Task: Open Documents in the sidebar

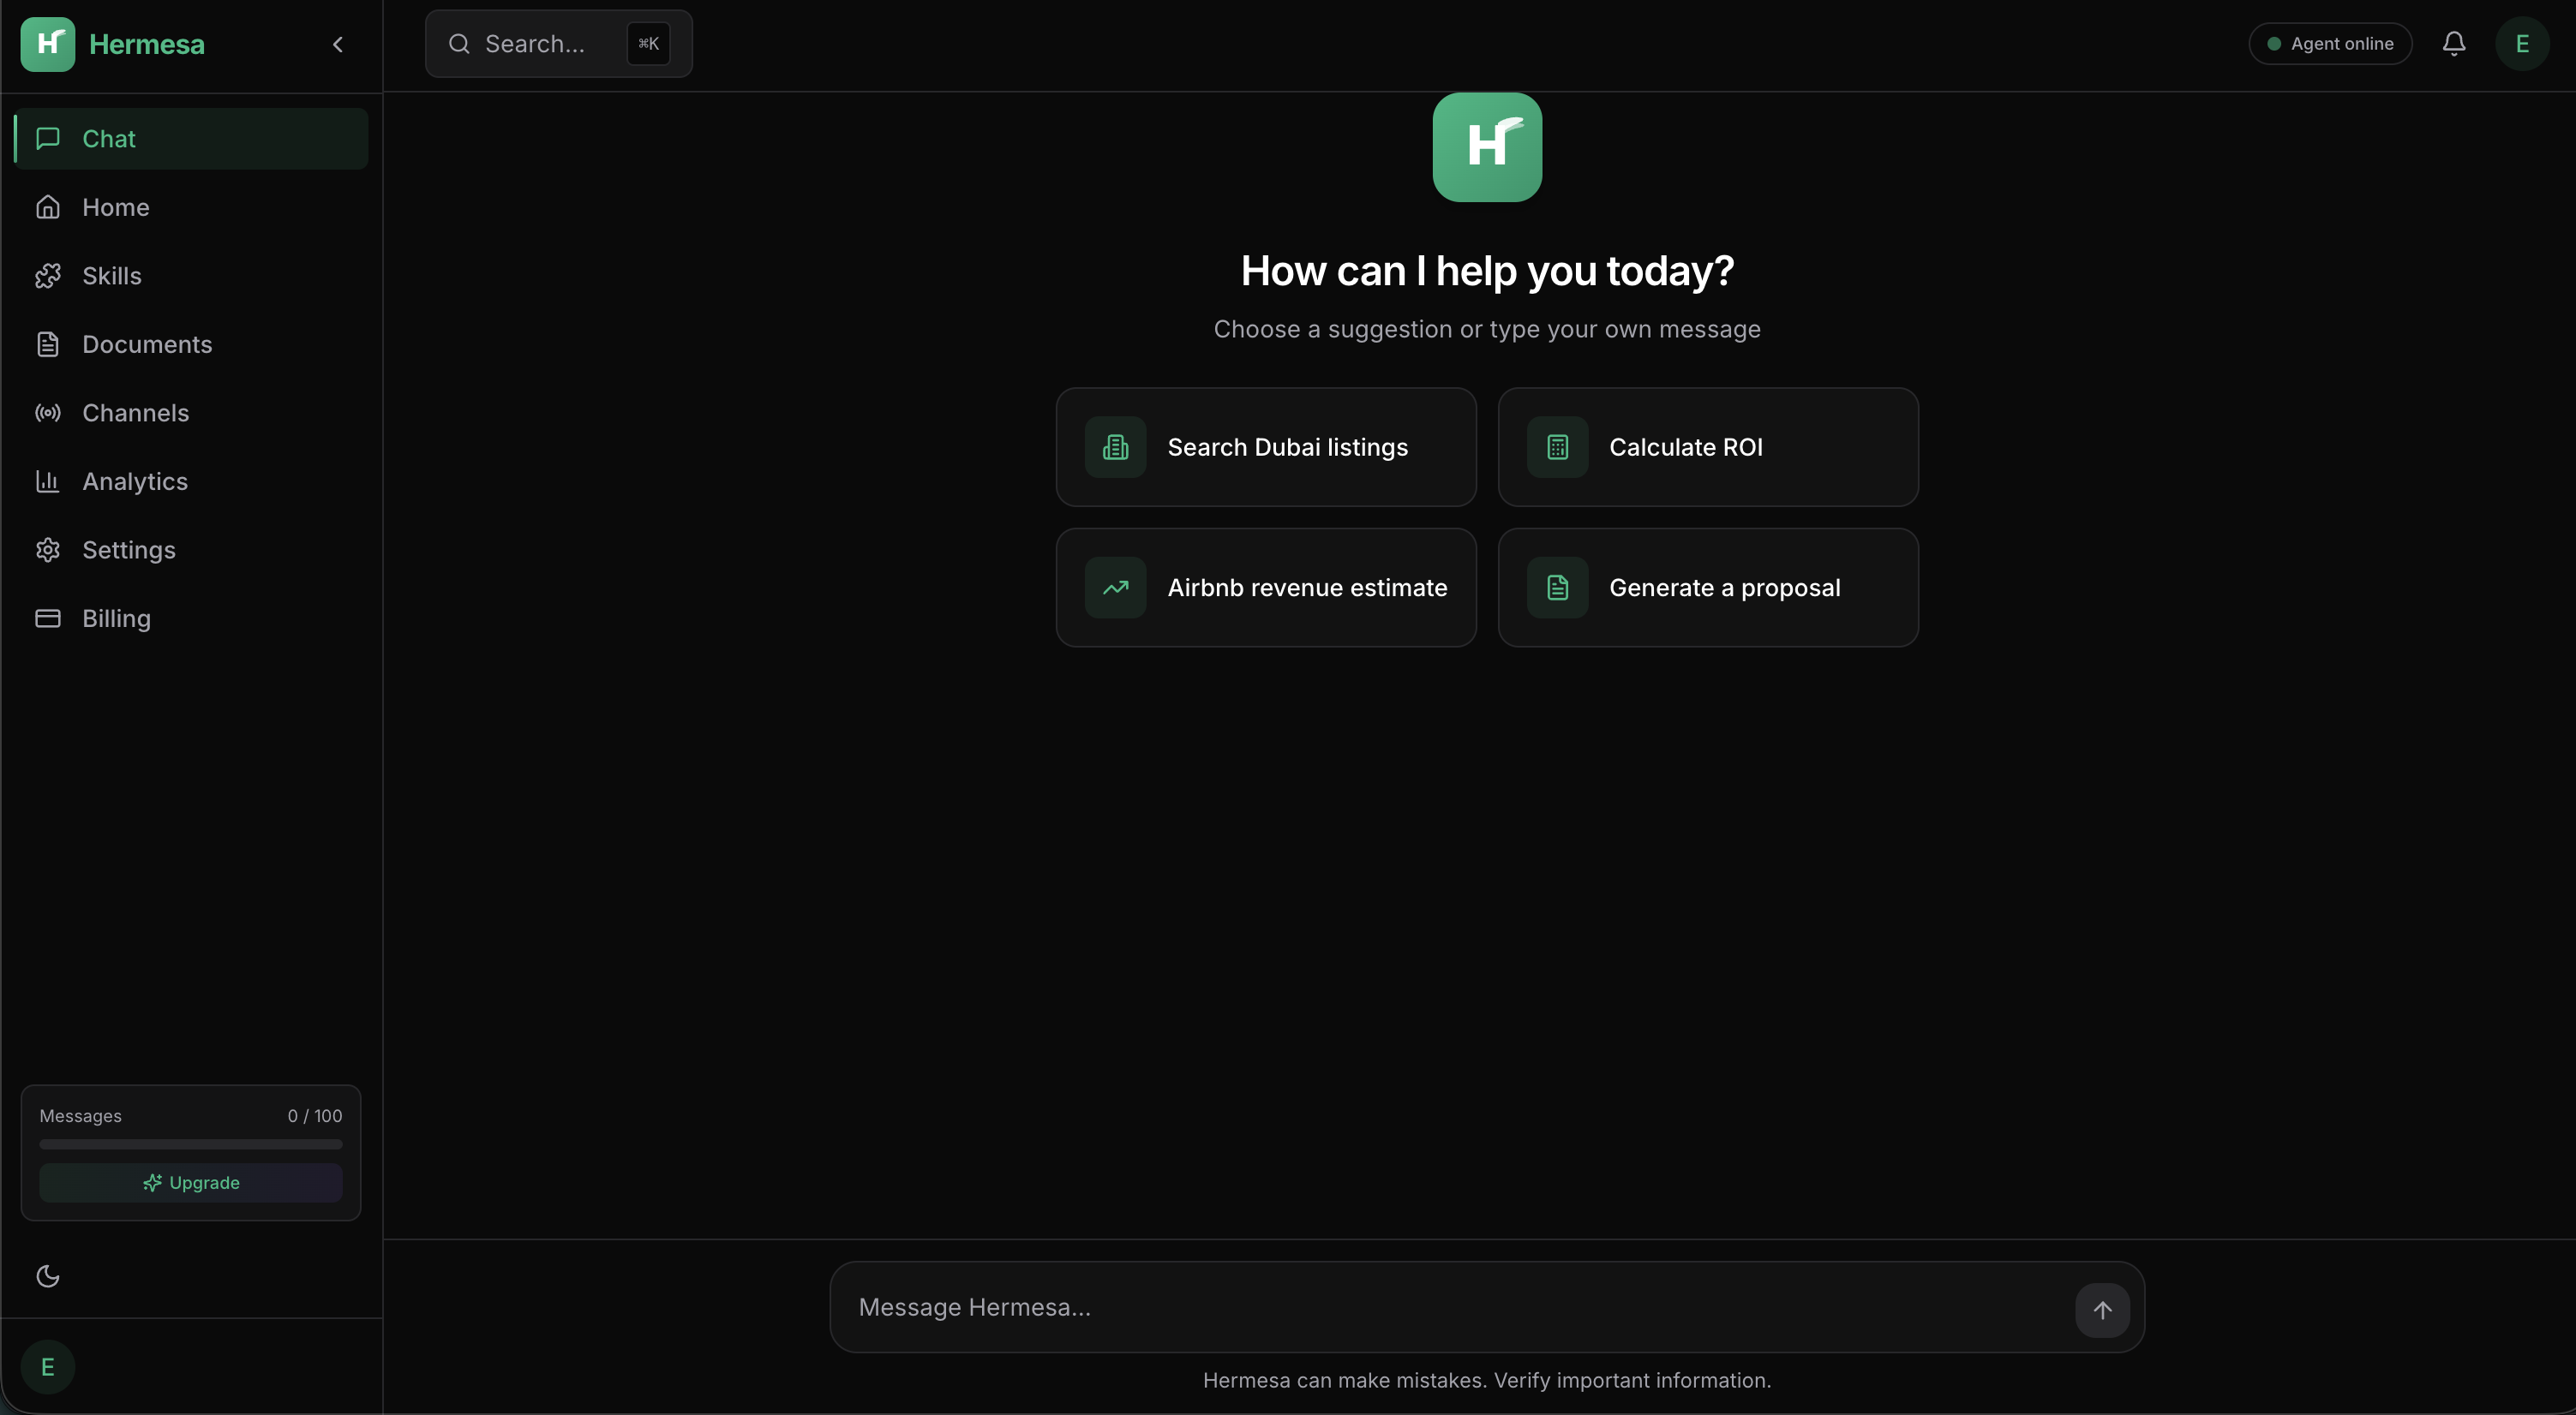Action: click(x=147, y=344)
